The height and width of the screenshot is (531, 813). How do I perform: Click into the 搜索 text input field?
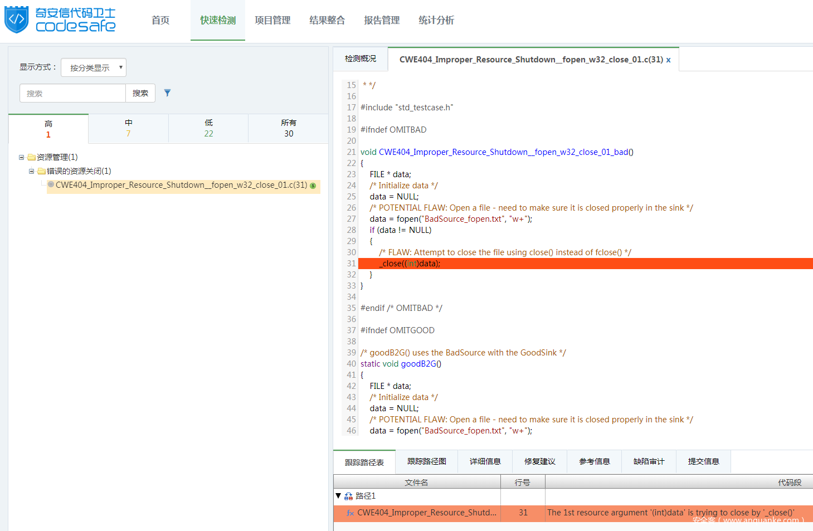point(72,93)
